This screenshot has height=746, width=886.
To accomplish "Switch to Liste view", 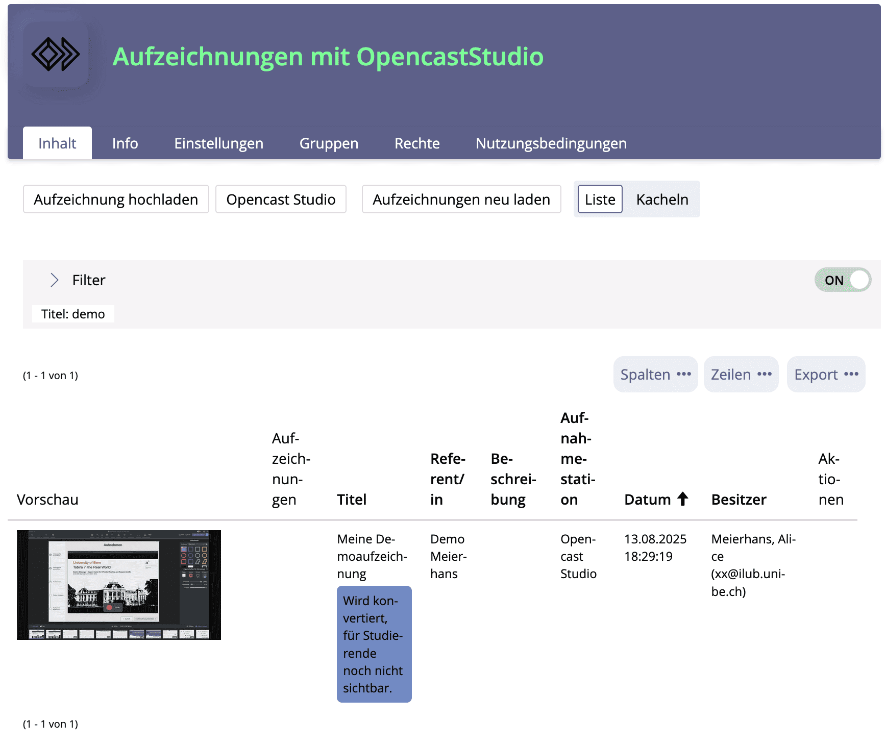I will click(x=600, y=200).
